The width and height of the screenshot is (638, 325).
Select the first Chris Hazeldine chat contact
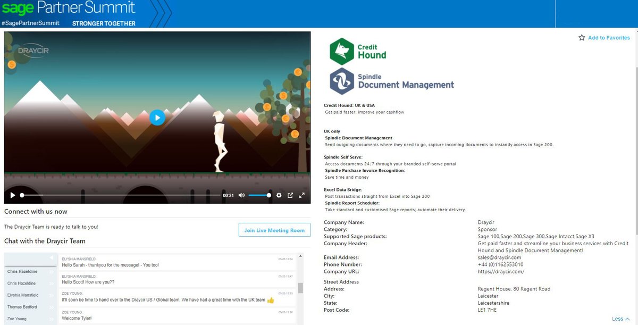tap(22, 271)
